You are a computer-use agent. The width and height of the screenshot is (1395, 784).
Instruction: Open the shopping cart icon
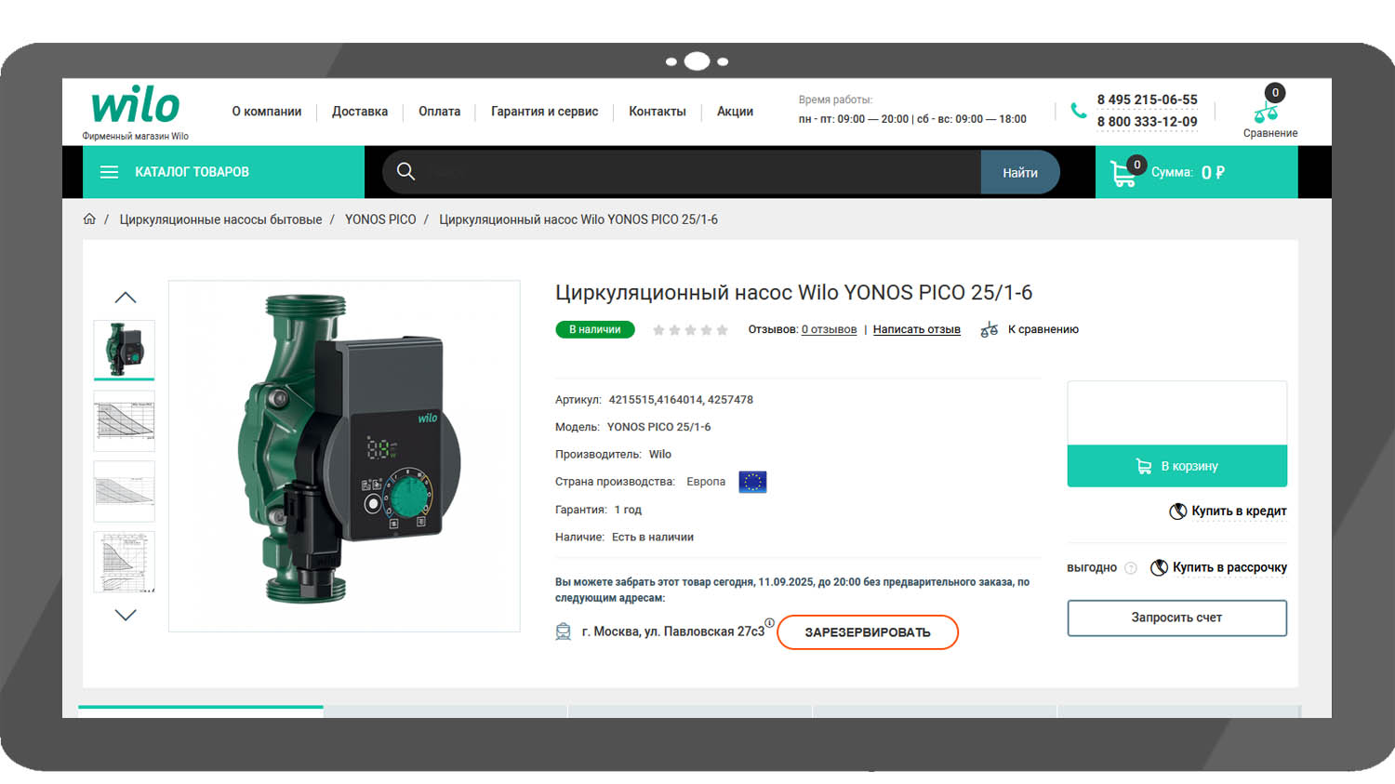1123,174
